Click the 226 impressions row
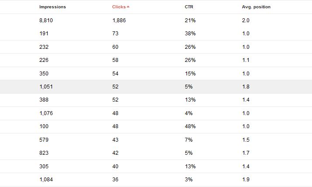 coord(156,60)
